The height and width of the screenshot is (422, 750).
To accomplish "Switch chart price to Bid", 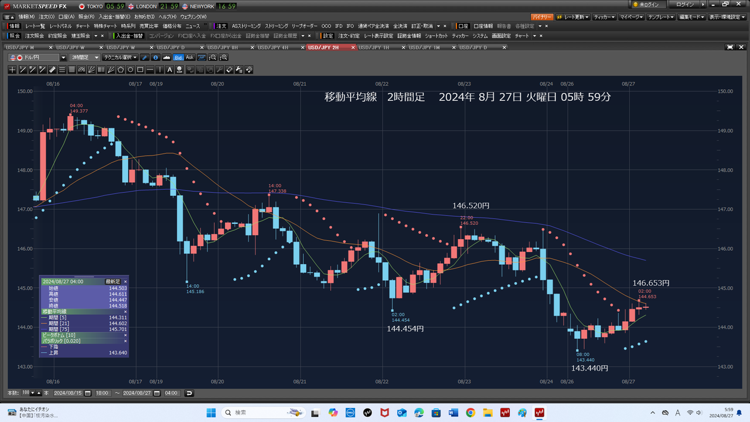I will pyautogui.click(x=178, y=57).
